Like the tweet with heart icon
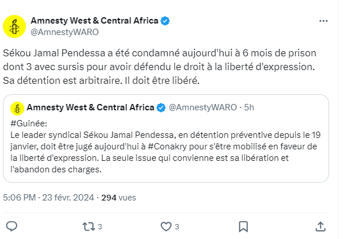The height and width of the screenshot is (239, 351). pyautogui.click(x=166, y=226)
